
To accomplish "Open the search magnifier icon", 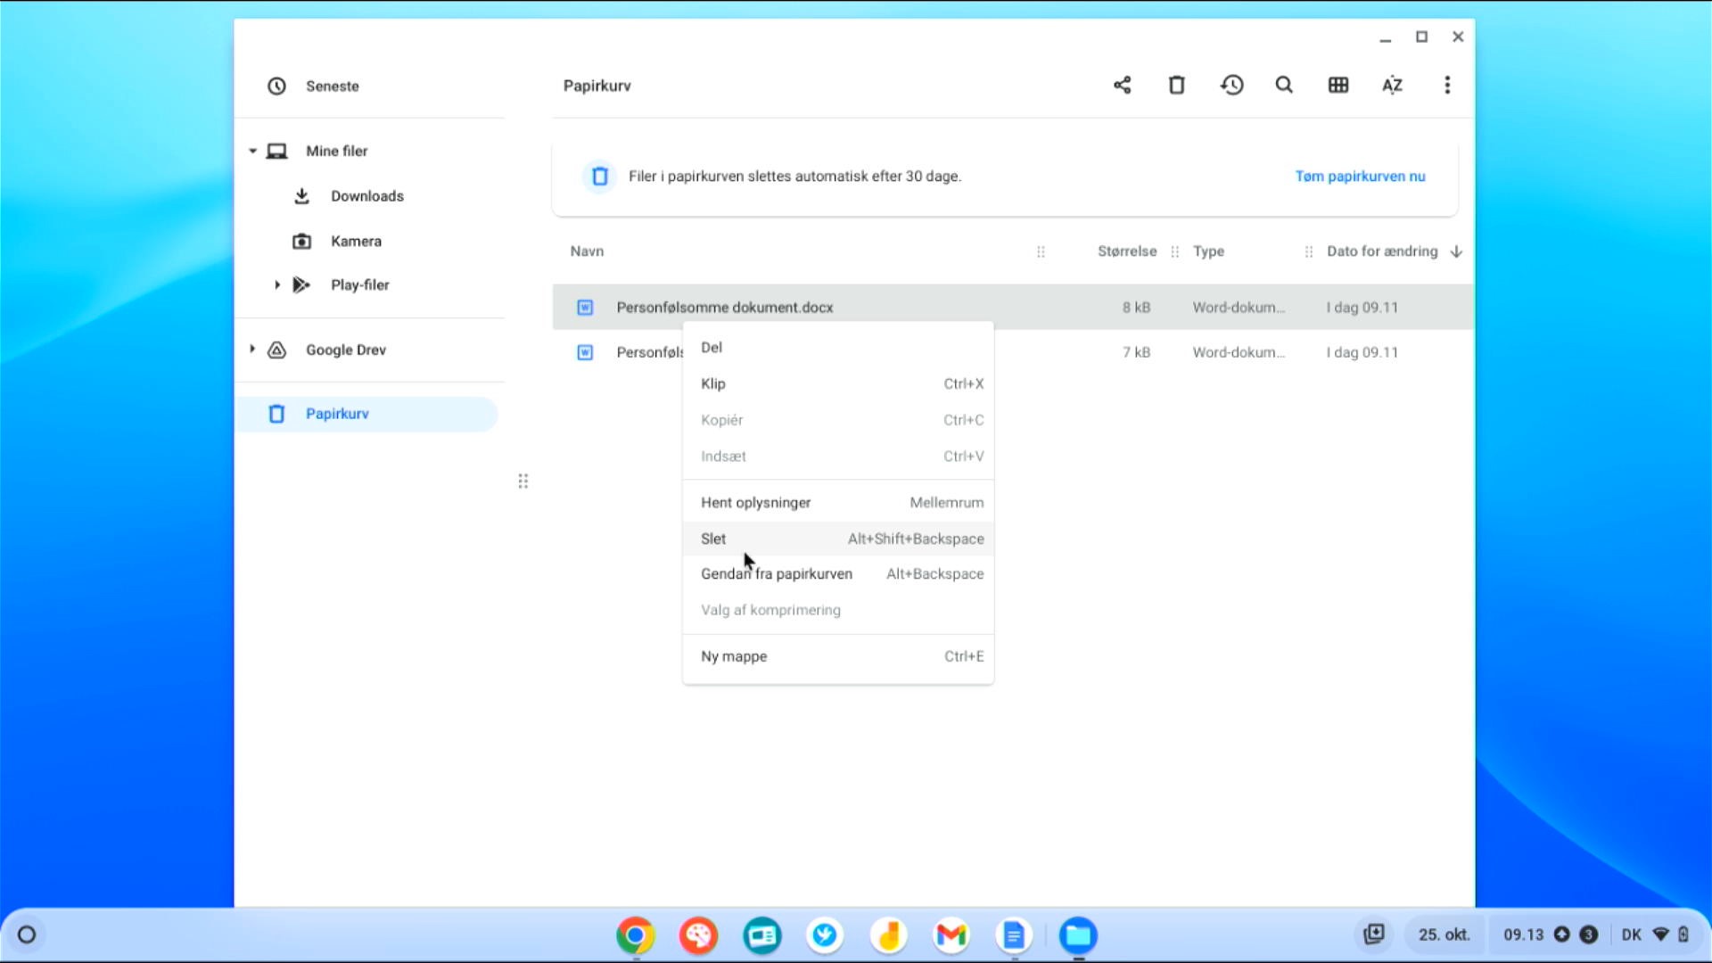I will pos(1284,85).
